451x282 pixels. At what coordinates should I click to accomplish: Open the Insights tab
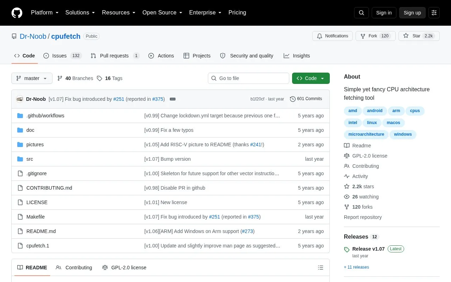(x=297, y=56)
